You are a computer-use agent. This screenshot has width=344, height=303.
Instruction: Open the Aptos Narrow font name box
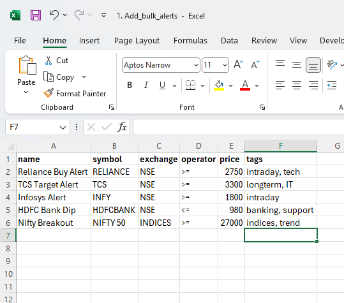[x=161, y=65]
